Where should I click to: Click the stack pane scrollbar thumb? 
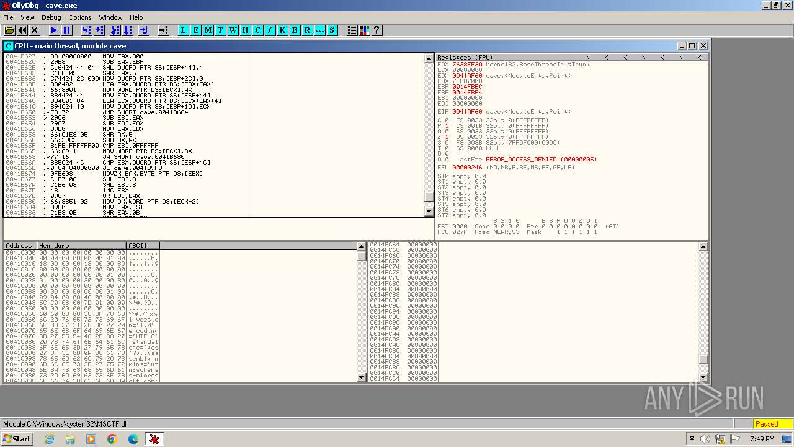pos(703,359)
